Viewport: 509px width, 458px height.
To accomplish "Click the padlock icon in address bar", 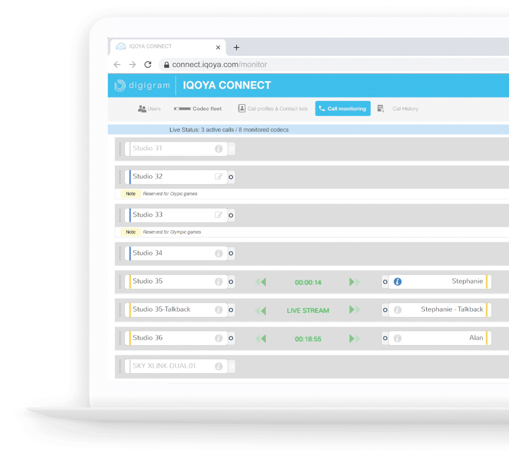I will [x=166, y=65].
